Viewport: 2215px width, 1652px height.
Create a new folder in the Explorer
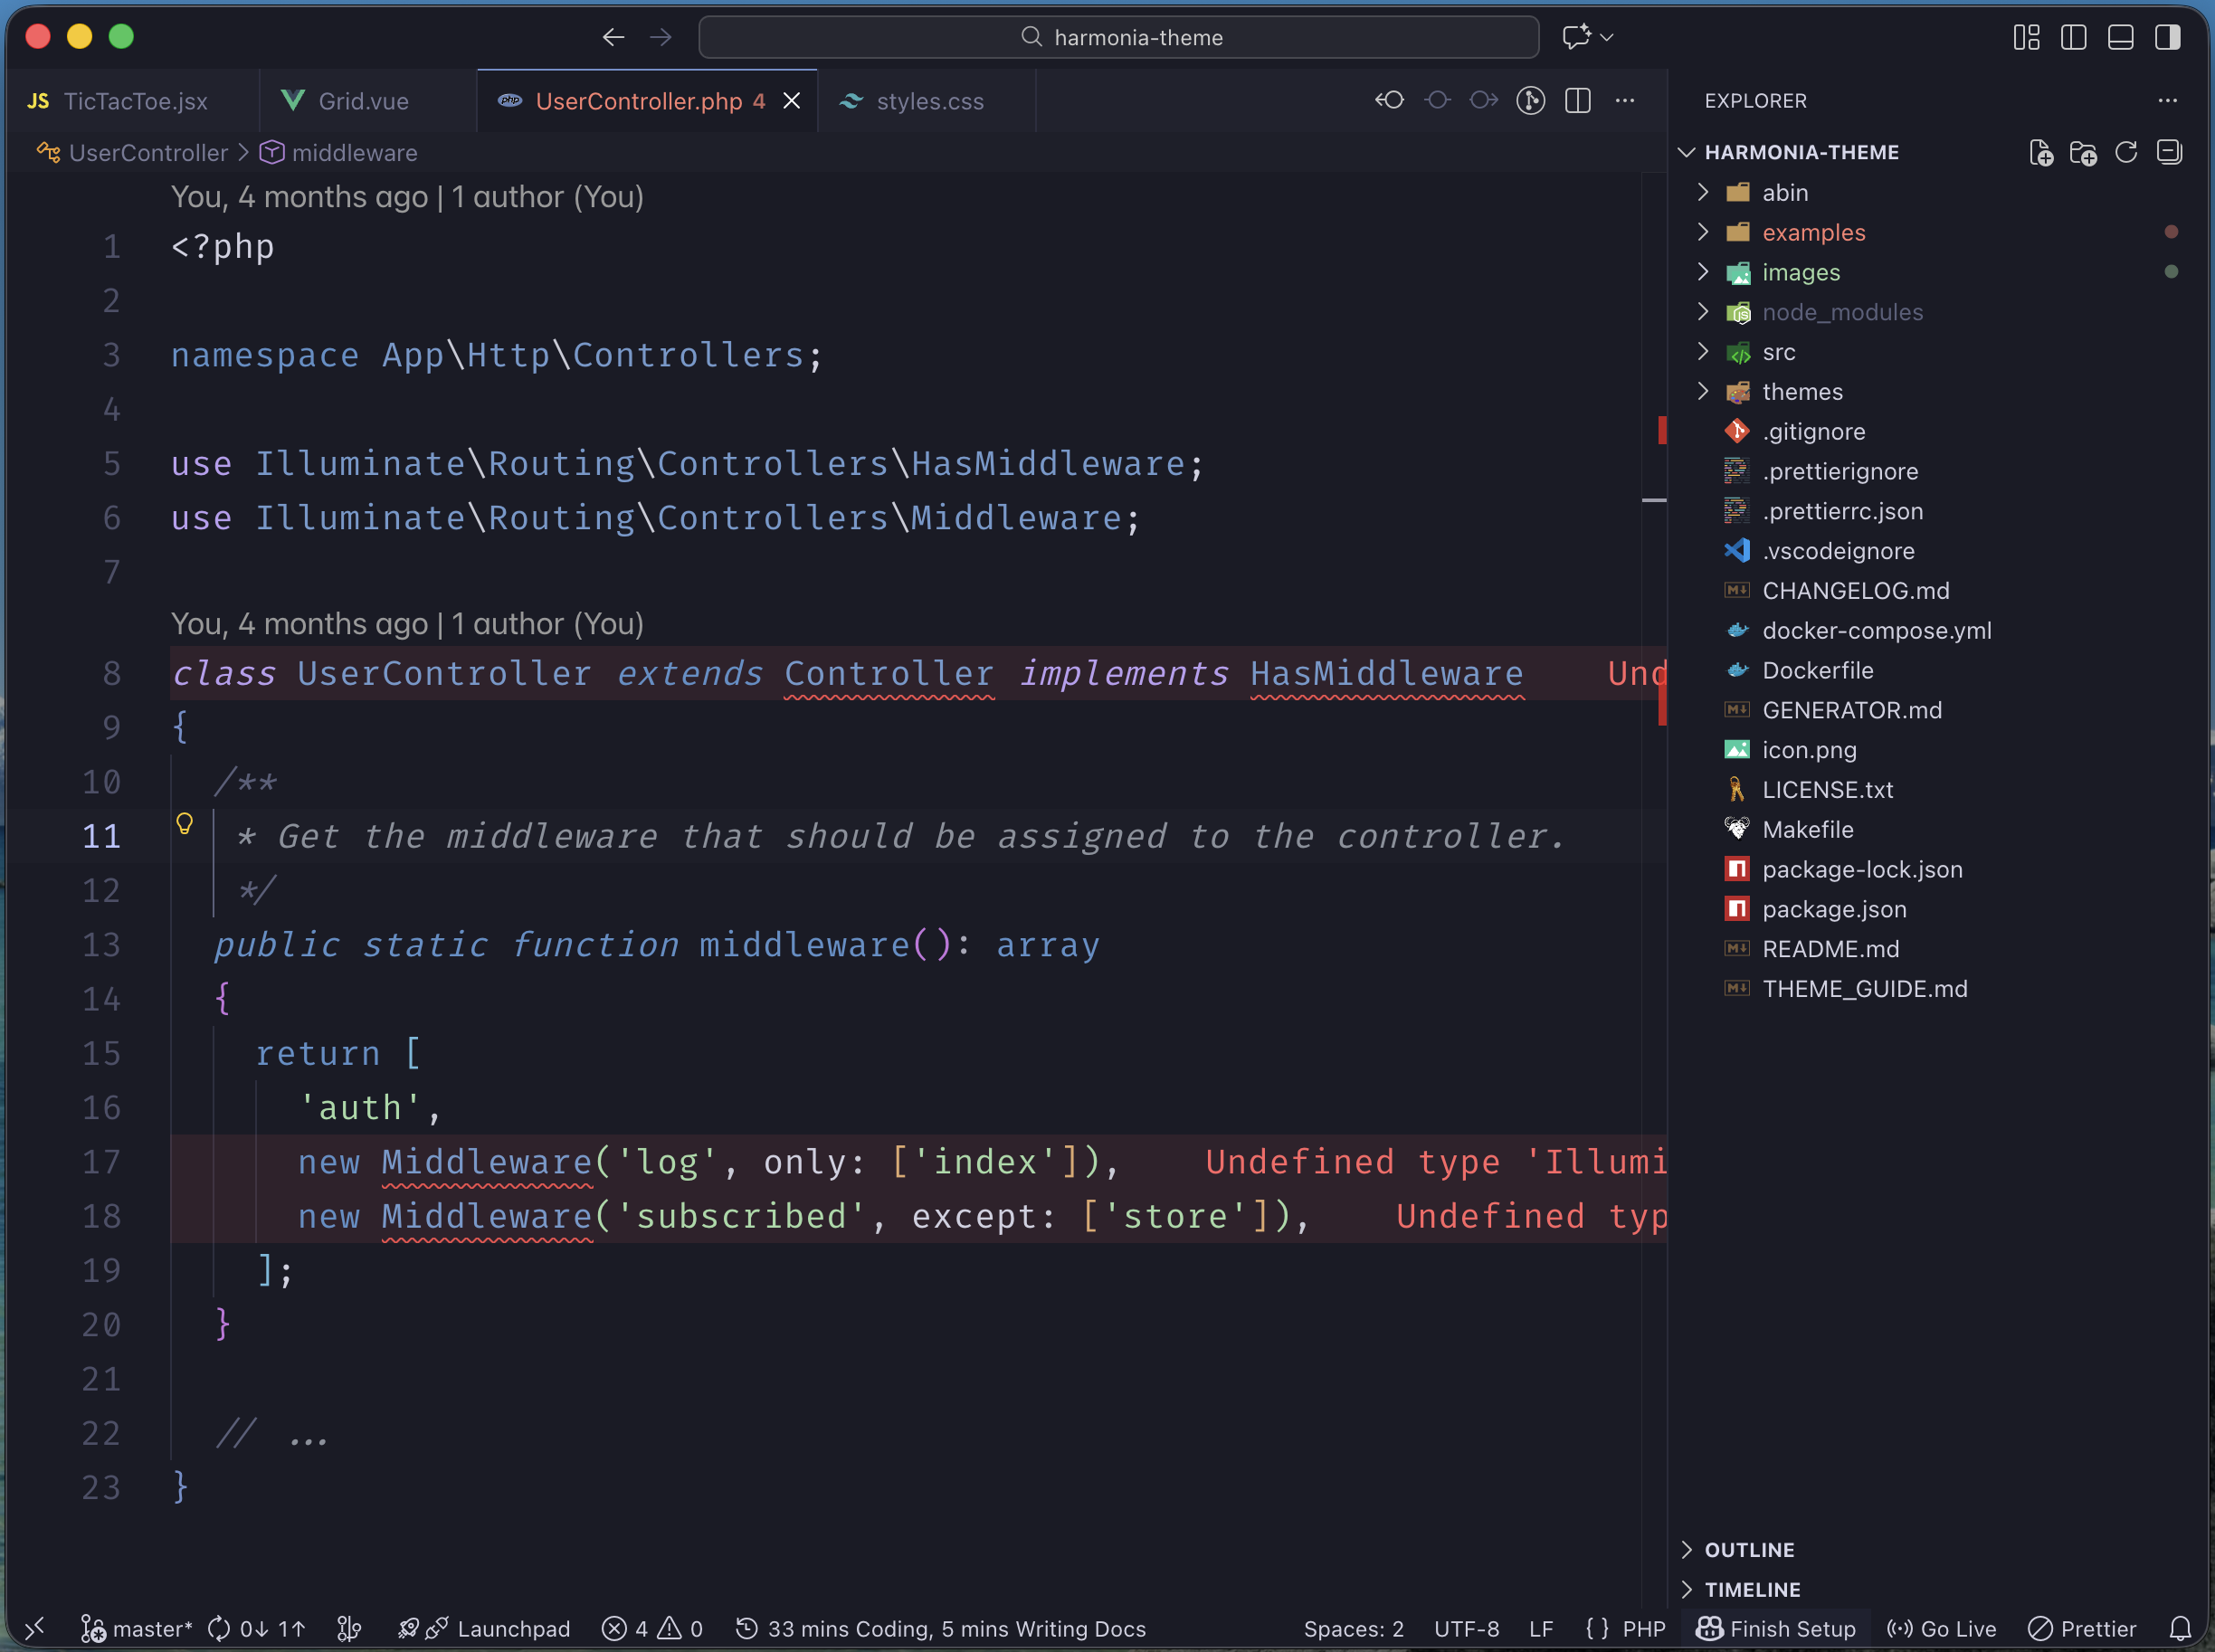[2083, 152]
